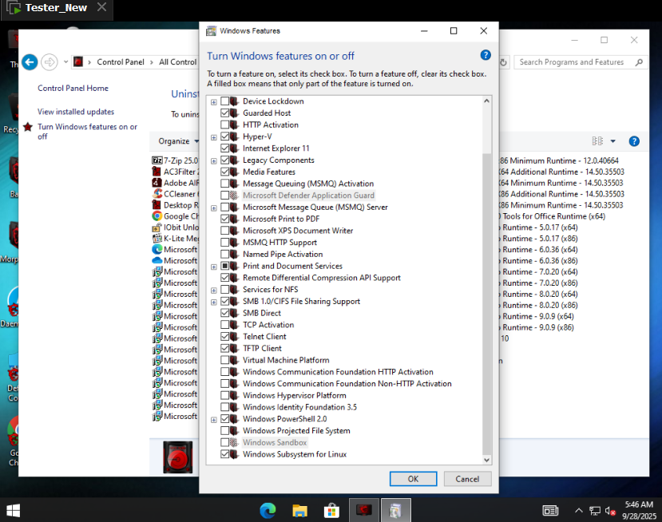This screenshot has height=522, width=662.
Task: Click the Back arrow in Control Panel window
Action: pyautogui.click(x=30, y=62)
